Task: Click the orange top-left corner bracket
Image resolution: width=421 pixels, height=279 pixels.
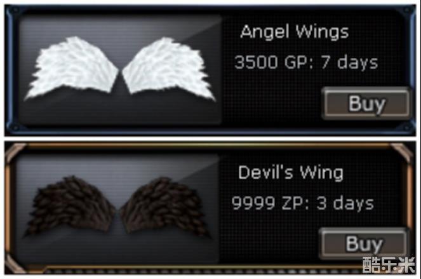Action: (x=16, y=154)
